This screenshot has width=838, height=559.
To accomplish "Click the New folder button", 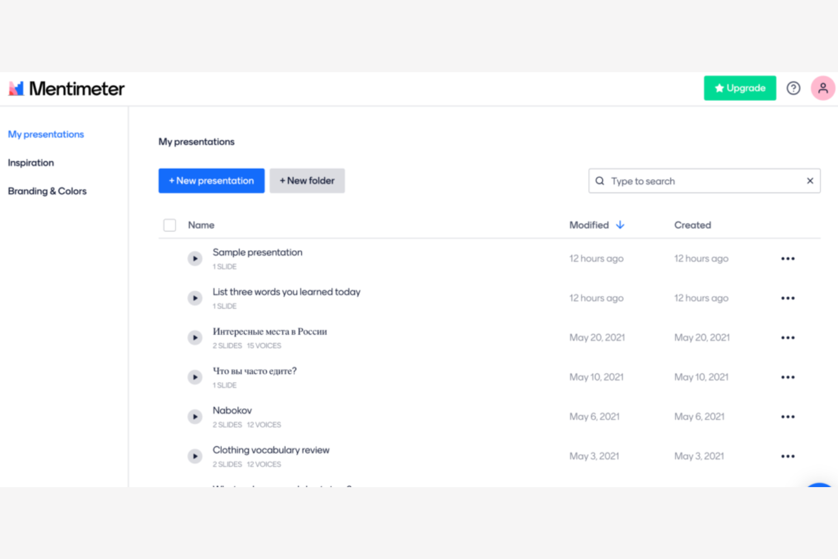I will [x=307, y=181].
